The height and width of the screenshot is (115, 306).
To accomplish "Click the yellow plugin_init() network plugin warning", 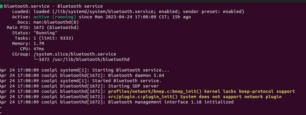I will pyautogui.click(x=195, y=97).
